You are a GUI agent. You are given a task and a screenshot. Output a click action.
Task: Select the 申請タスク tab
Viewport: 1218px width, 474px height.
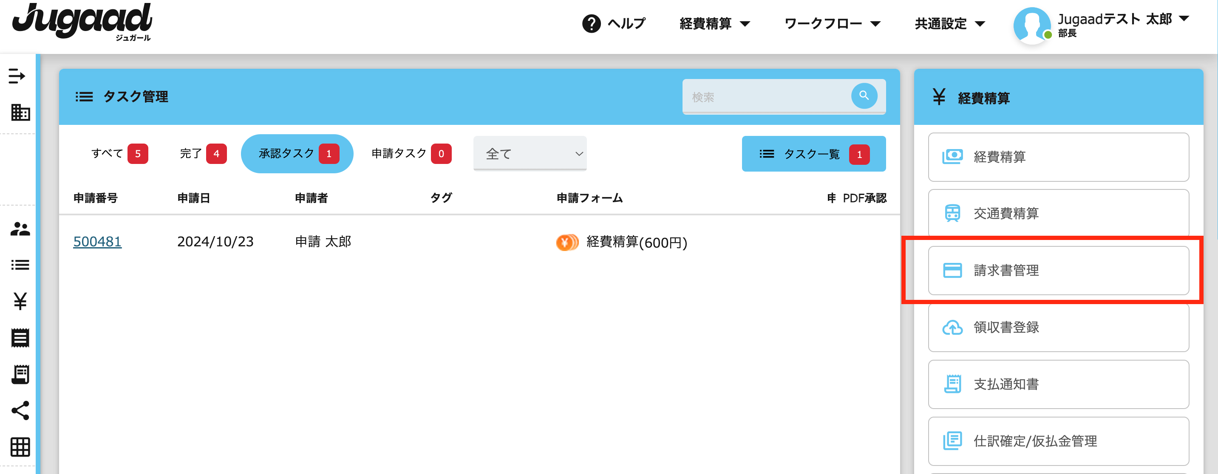(x=411, y=154)
